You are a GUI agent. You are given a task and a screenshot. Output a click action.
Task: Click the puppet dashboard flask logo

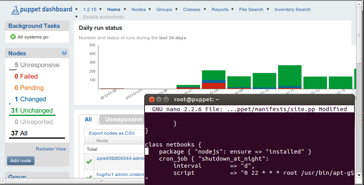pyautogui.click(x=15, y=10)
